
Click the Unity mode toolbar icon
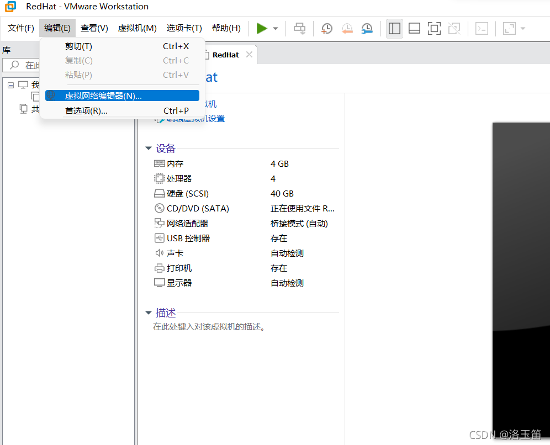[x=454, y=28]
